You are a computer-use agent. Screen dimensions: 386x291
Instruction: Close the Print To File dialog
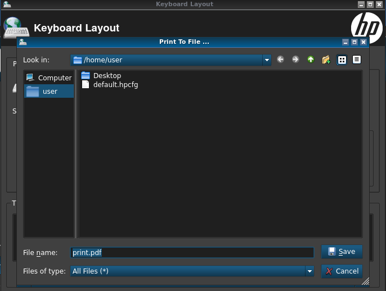tap(363, 42)
